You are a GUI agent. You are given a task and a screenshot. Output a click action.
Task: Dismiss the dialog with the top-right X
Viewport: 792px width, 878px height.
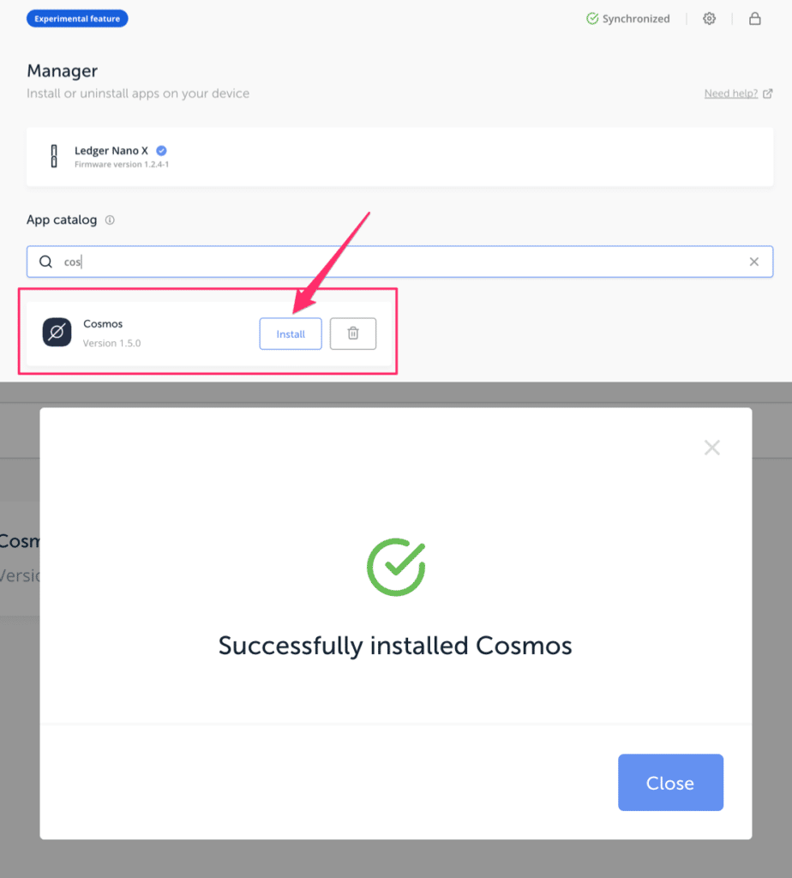pyautogui.click(x=711, y=448)
